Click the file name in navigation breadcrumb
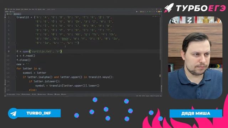The height and width of the screenshot is (128, 228). pos(12,12)
